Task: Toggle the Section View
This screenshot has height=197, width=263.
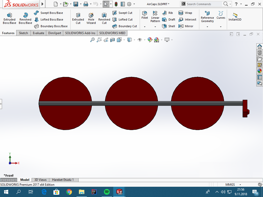Action: click(x=112, y=40)
